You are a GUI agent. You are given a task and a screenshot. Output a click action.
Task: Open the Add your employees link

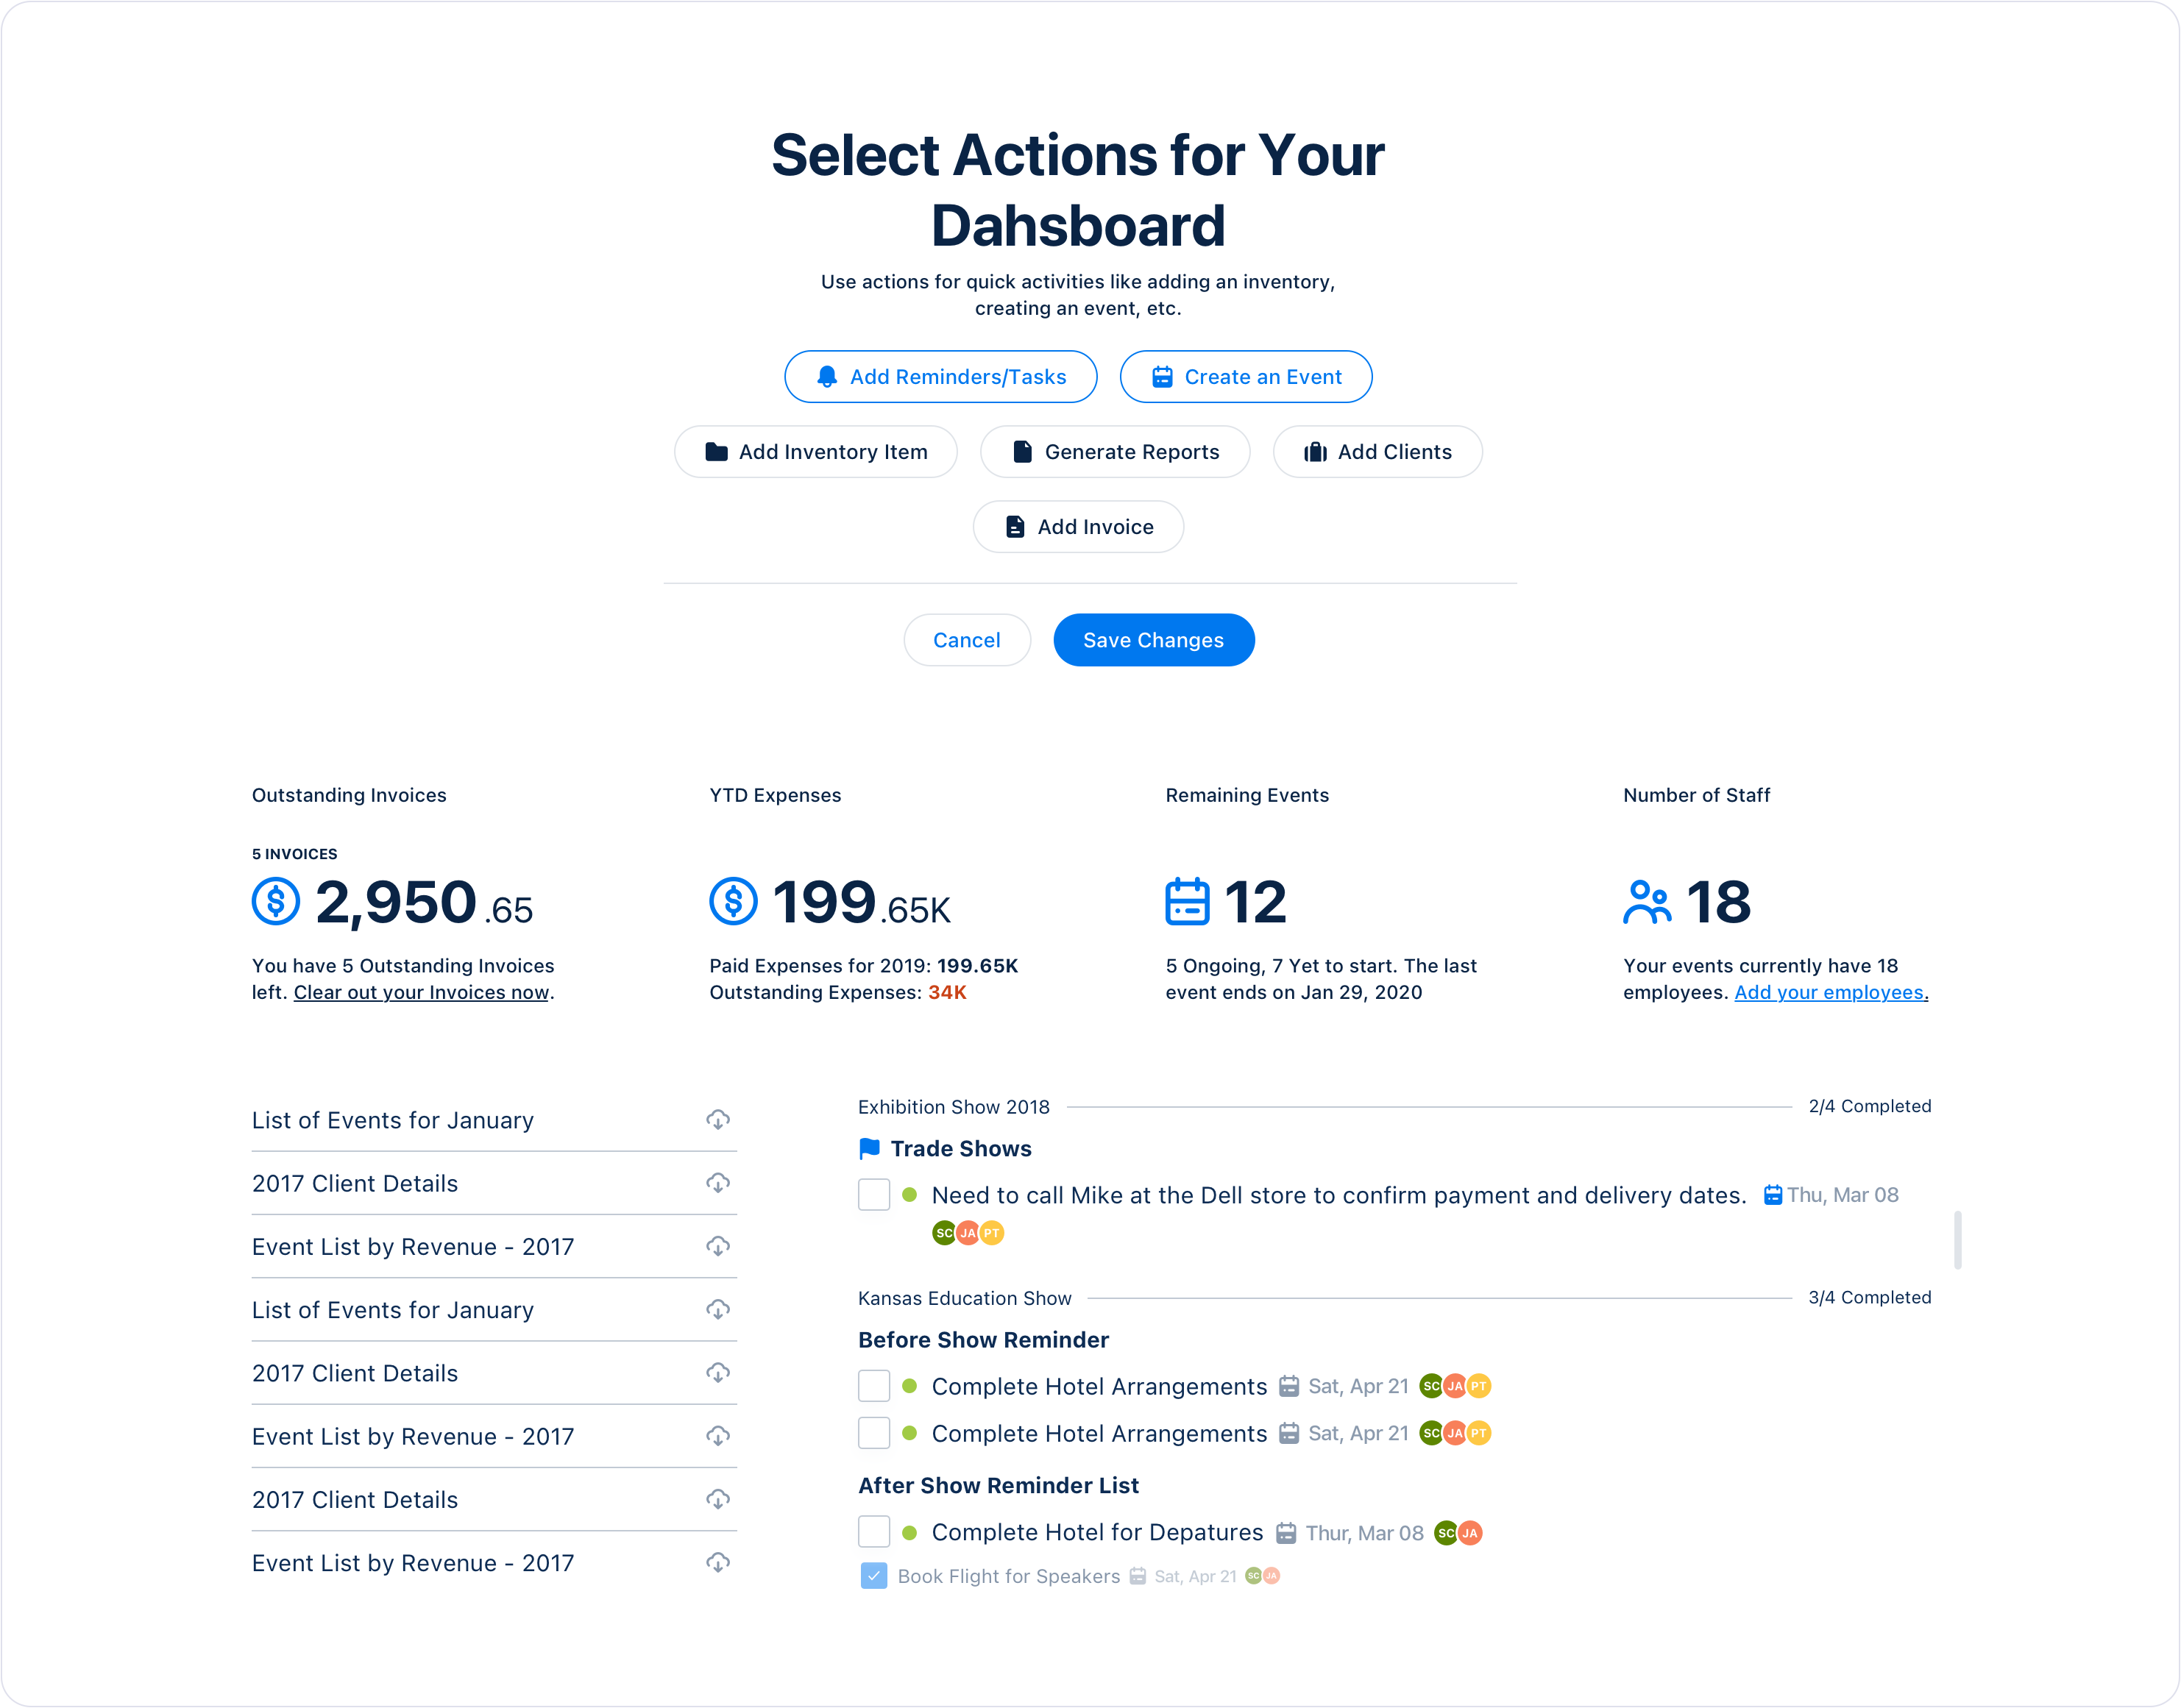click(1830, 992)
